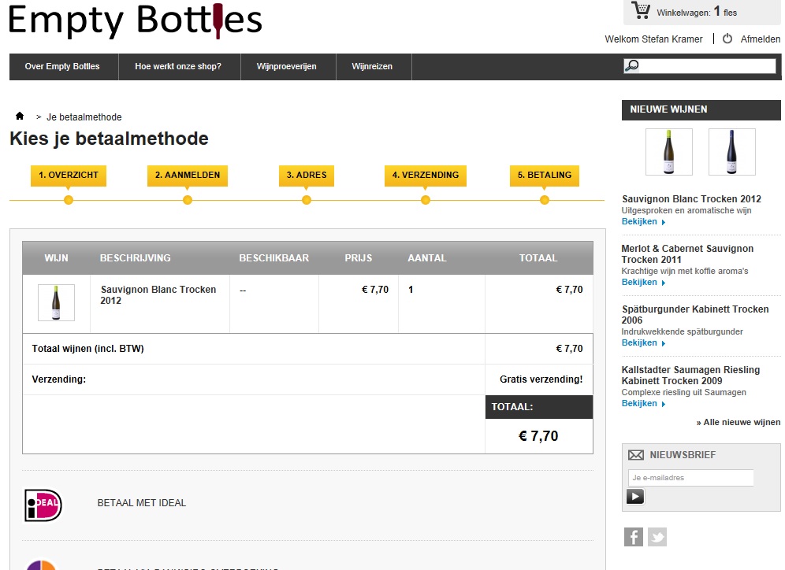Open the Twitter page icon

(657, 537)
